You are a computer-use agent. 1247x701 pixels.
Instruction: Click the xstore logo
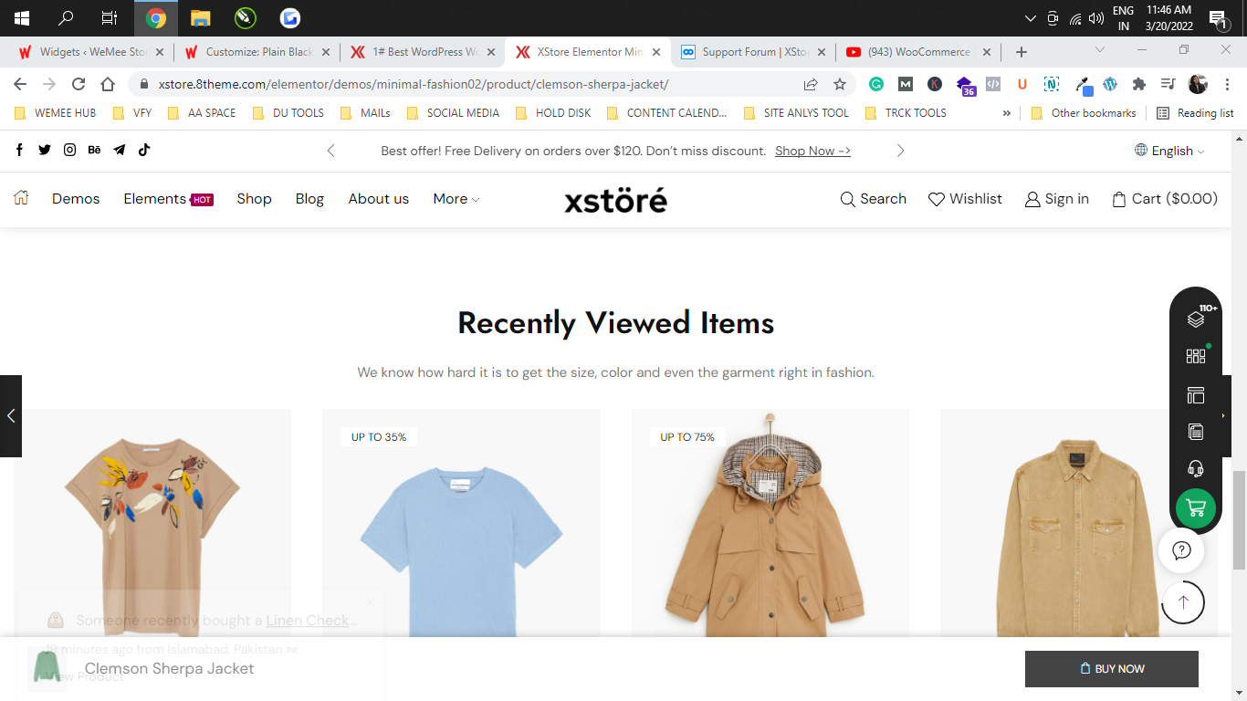(x=615, y=200)
